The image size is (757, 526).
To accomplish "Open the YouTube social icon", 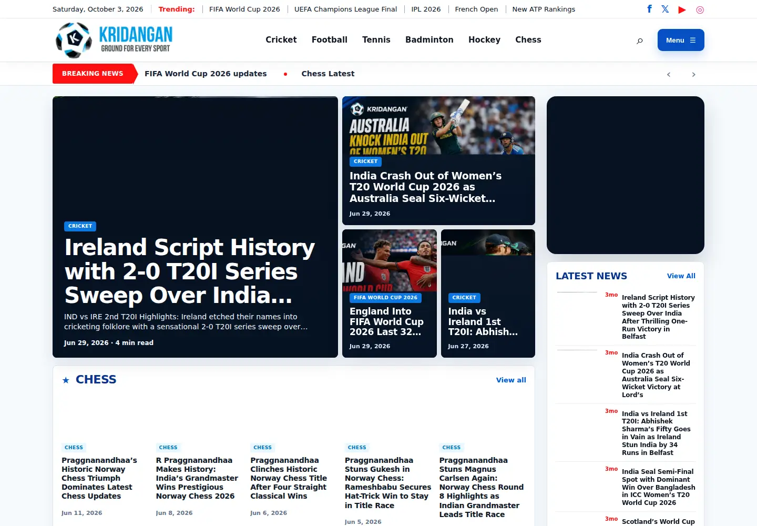I will click(x=682, y=9).
